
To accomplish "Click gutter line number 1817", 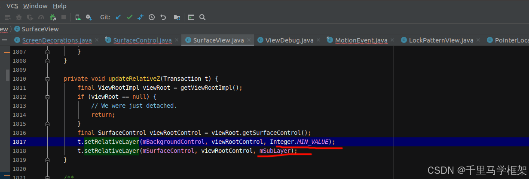I will tap(19, 142).
